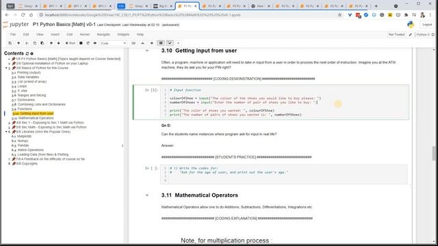
Task: Click the Python logo near Logout
Action: 411,25
